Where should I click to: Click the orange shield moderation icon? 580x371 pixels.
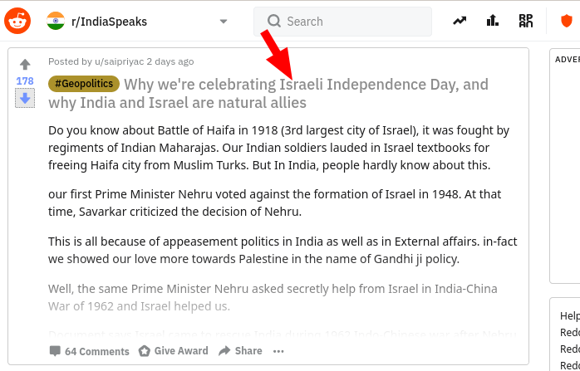pyautogui.click(x=567, y=21)
